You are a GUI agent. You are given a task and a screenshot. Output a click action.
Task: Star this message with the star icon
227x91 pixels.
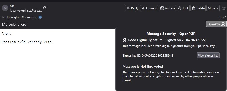pos(224,8)
